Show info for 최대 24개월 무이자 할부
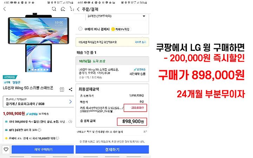The image size is (253, 158). point(39,130)
